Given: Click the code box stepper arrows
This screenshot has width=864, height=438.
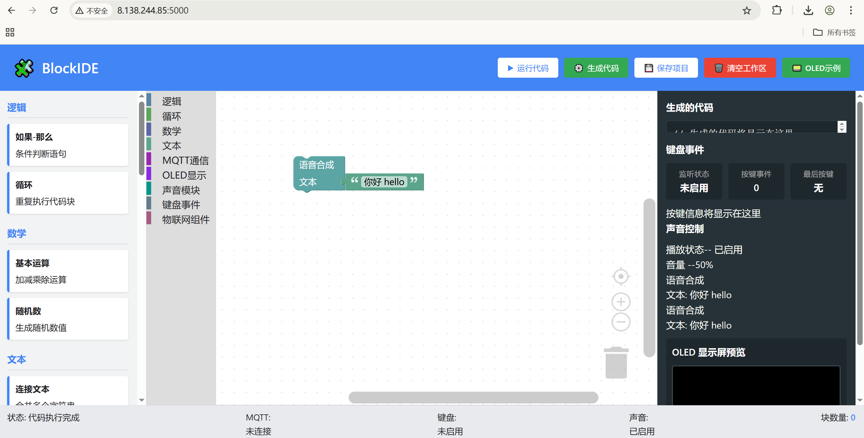Looking at the screenshot, I should 842,127.
